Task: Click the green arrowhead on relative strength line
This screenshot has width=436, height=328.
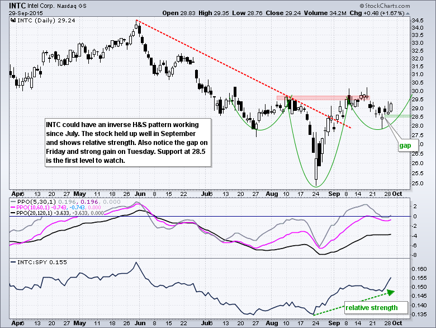Action: 390,292
